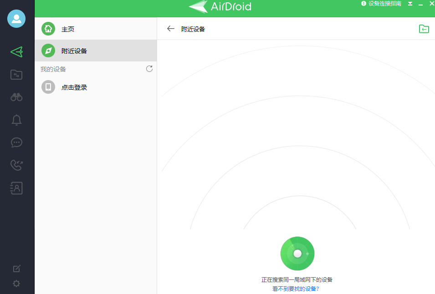This screenshot has height=294, width=435.
Task: Refresh 我的设备 list
Action: (149, 69)
